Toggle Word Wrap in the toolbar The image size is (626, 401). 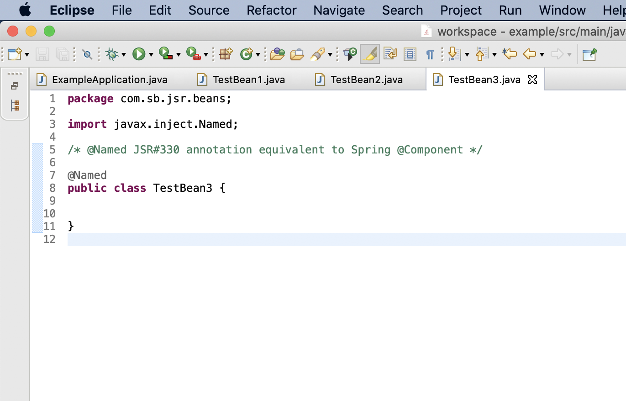pyautogui.click(x=390, y=54)
